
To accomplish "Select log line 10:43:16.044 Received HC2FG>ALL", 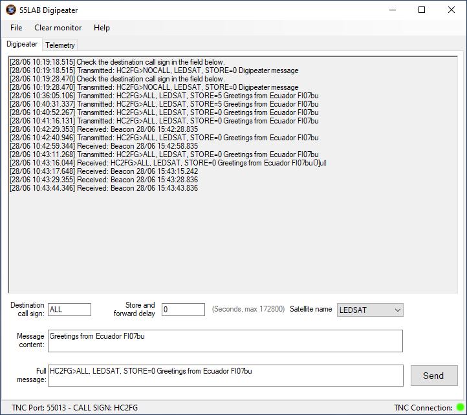I will pos(168,162).
